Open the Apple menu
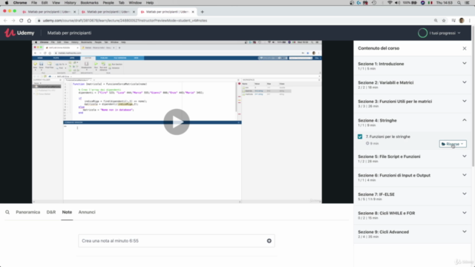 pyautogui.click(x=7, y=3)
